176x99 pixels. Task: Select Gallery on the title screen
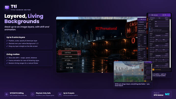pyautogui.click(x=69, y=64)
